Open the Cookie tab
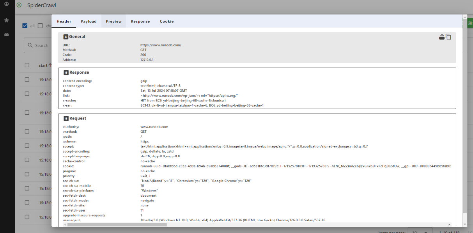Screen dimensions: 473x233 point(167,21)
